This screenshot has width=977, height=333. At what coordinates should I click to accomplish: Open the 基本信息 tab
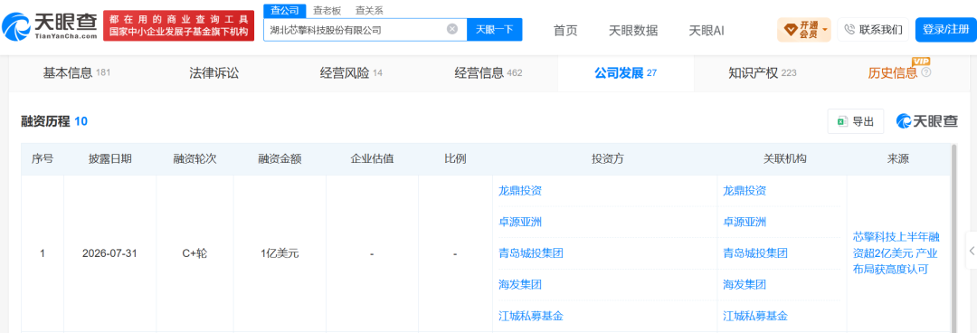pyautogui.click(x=76, y=73)
